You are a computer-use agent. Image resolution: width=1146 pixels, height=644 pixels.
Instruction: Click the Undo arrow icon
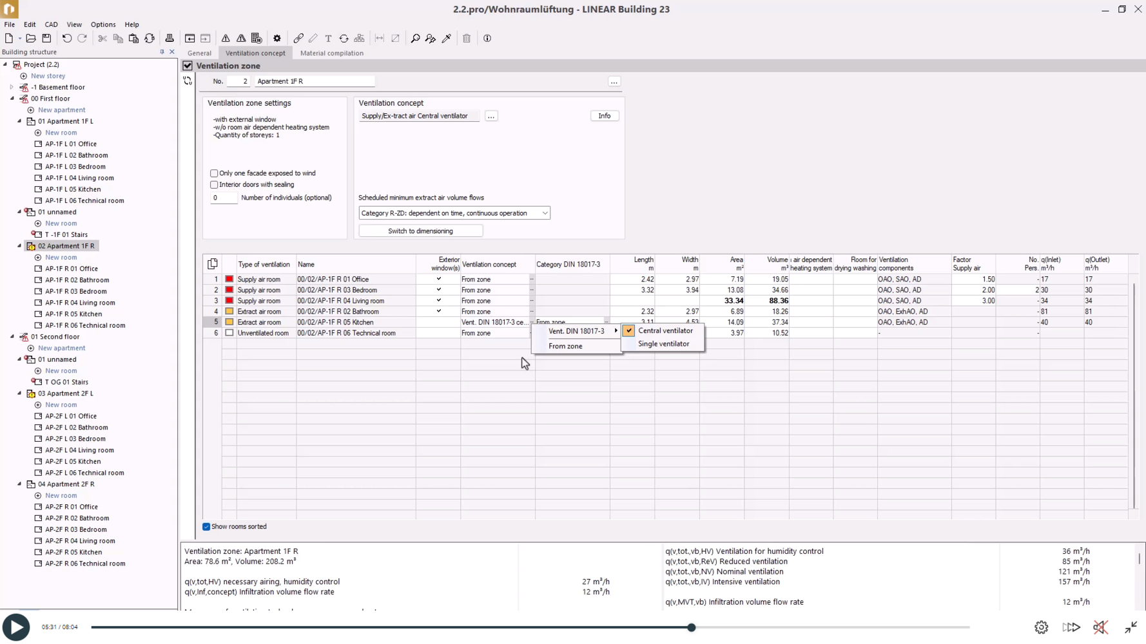[66, 39]
